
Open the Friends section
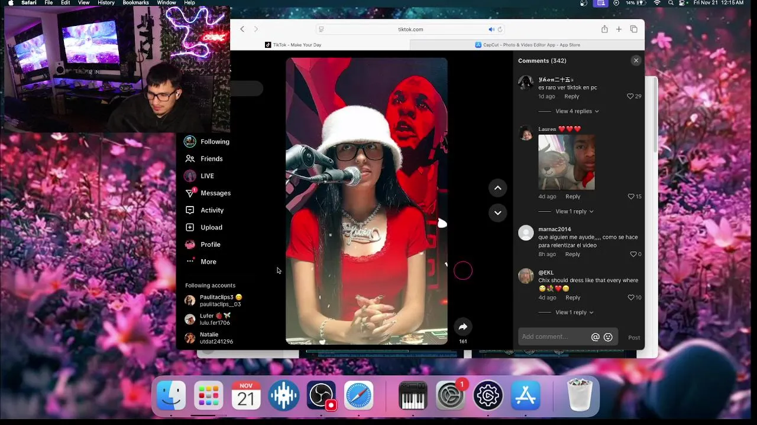point(203,159)
